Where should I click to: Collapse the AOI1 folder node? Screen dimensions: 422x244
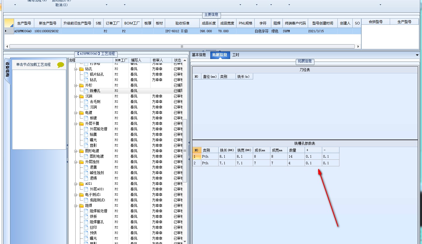(76, 184)
